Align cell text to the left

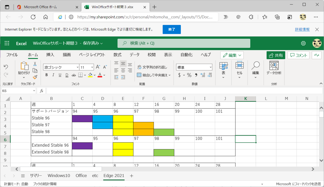pyautogui.click(x=116, y=70)
